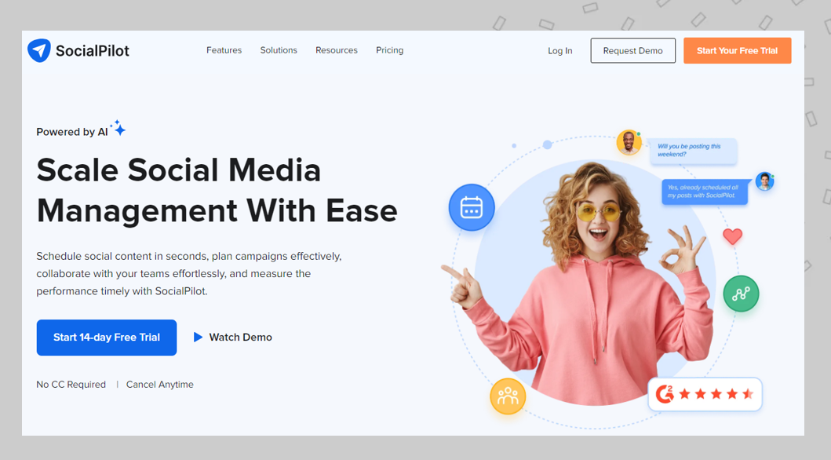The height and width of the screenshot is (460, 831).
Task: Click the green analytics graph icon
Action: pos(741,294)
